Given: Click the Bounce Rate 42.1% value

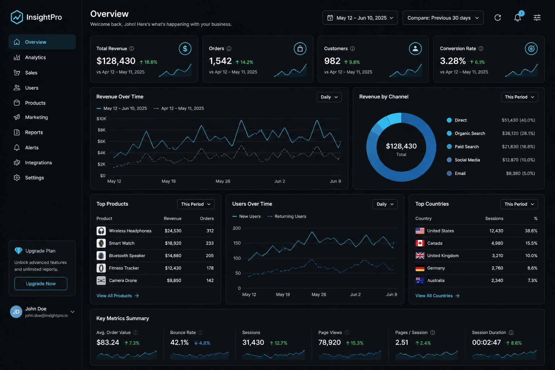Looking at the screenshot, I should [180, 343].
